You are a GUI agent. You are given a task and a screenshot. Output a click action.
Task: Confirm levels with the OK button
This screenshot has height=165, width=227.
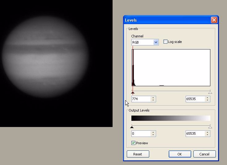[180, 154]
